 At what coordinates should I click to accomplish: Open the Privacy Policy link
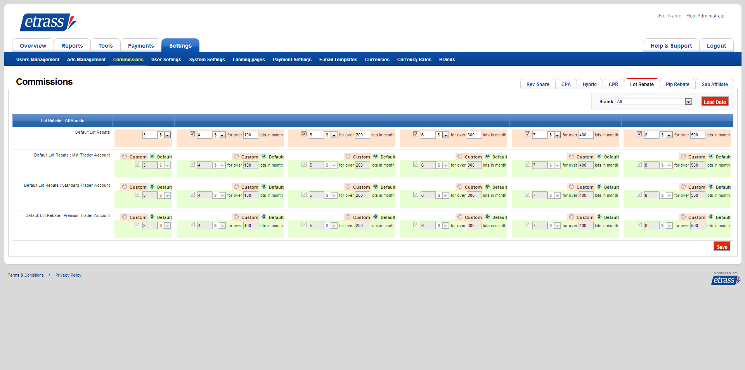(68, 275)
